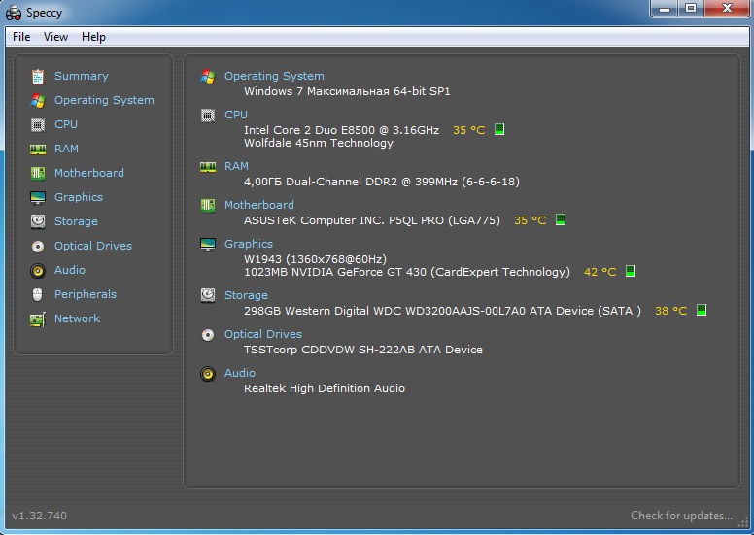Click Check for updates link
The height and width of the screenshot is (535, 754).
pos(681,516)
